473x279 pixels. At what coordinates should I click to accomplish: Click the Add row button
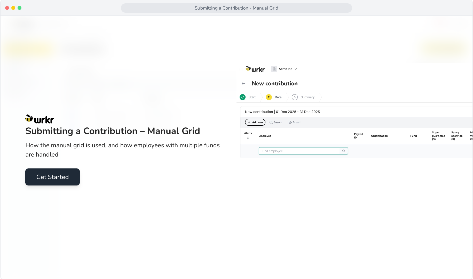coord(255,122)
